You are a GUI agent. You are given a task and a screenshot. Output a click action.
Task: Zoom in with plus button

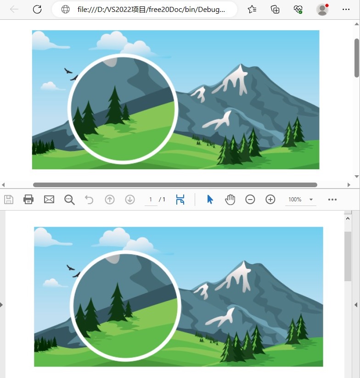click(270, 200)
